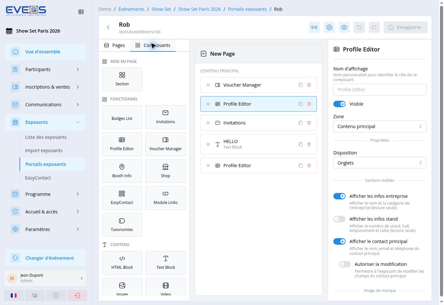Click the Nom d'affichage input field

[380, 90]
